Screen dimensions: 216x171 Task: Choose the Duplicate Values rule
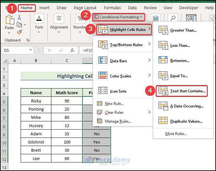pos(183,121)
